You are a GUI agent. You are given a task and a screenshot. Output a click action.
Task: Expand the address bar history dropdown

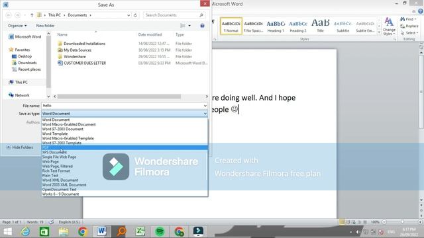(129, 15)
